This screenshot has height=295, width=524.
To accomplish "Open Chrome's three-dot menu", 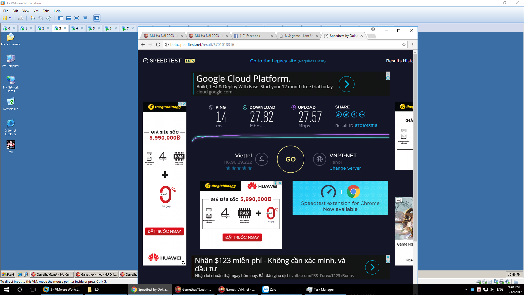I will click(413, 45).
